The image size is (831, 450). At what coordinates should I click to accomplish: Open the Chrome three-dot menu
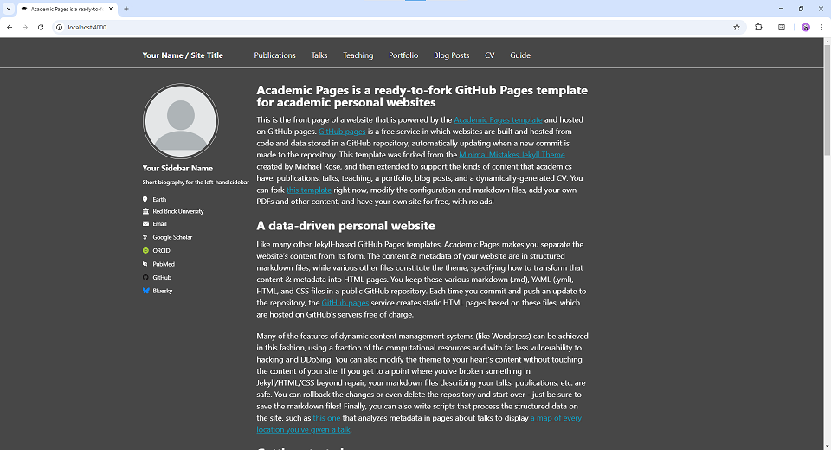[821, 27]
